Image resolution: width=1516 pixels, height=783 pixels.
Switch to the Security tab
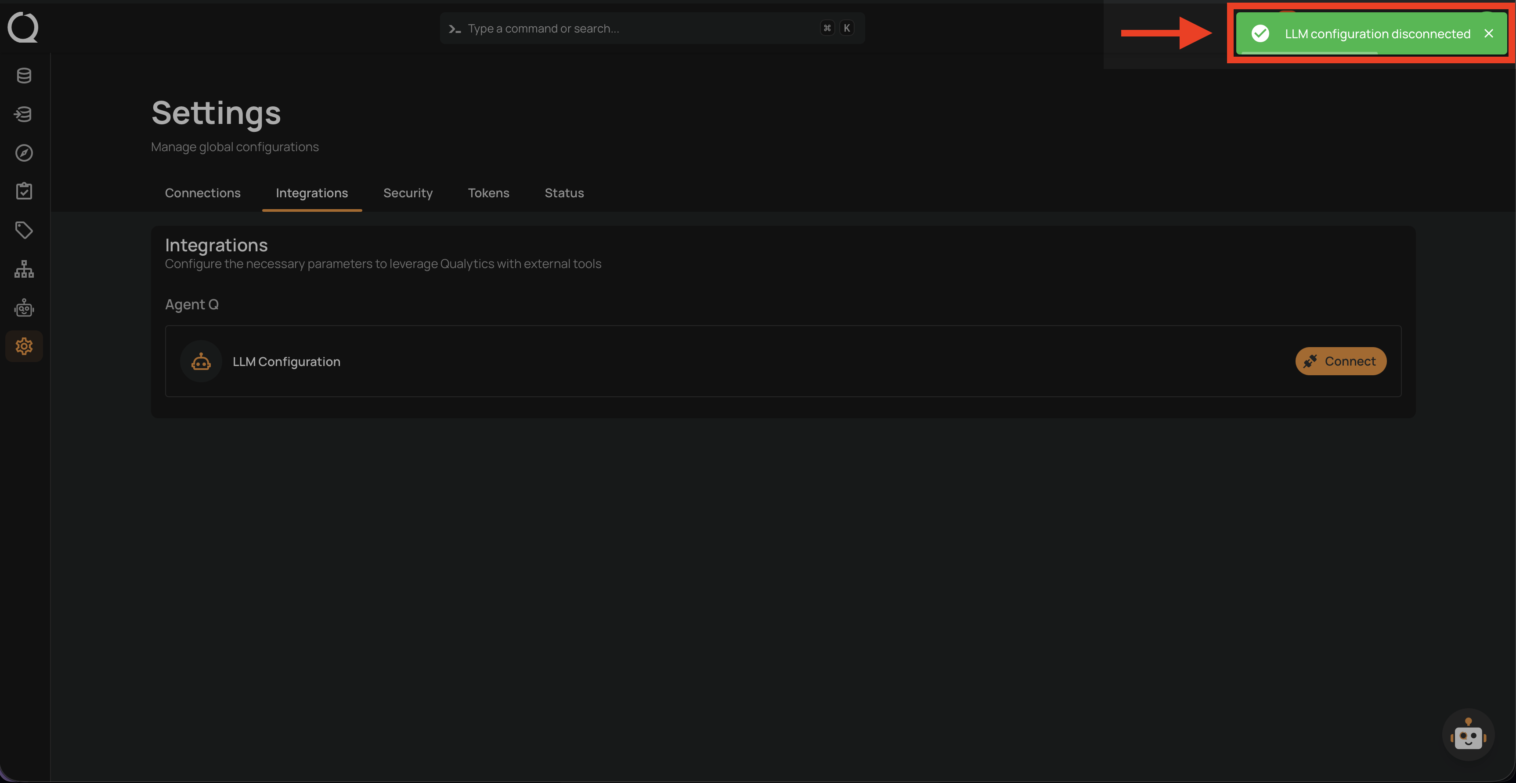pos(408,192)
